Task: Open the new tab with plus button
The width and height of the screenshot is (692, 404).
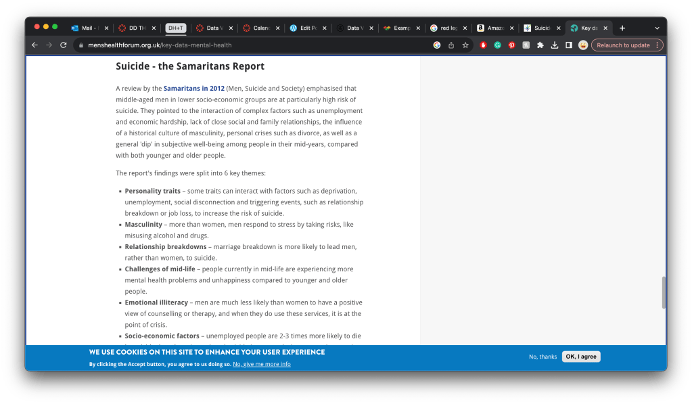Action: (x=622, y=28)
